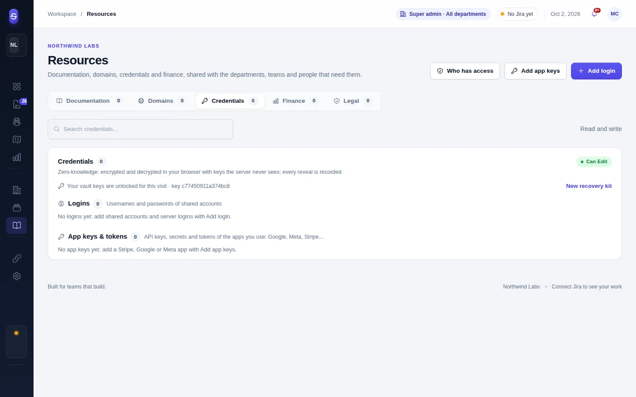The image size is (636, 397).
Task: Click the NORTHWIND LABS label above the title
Action: click(x=73, y=46)
